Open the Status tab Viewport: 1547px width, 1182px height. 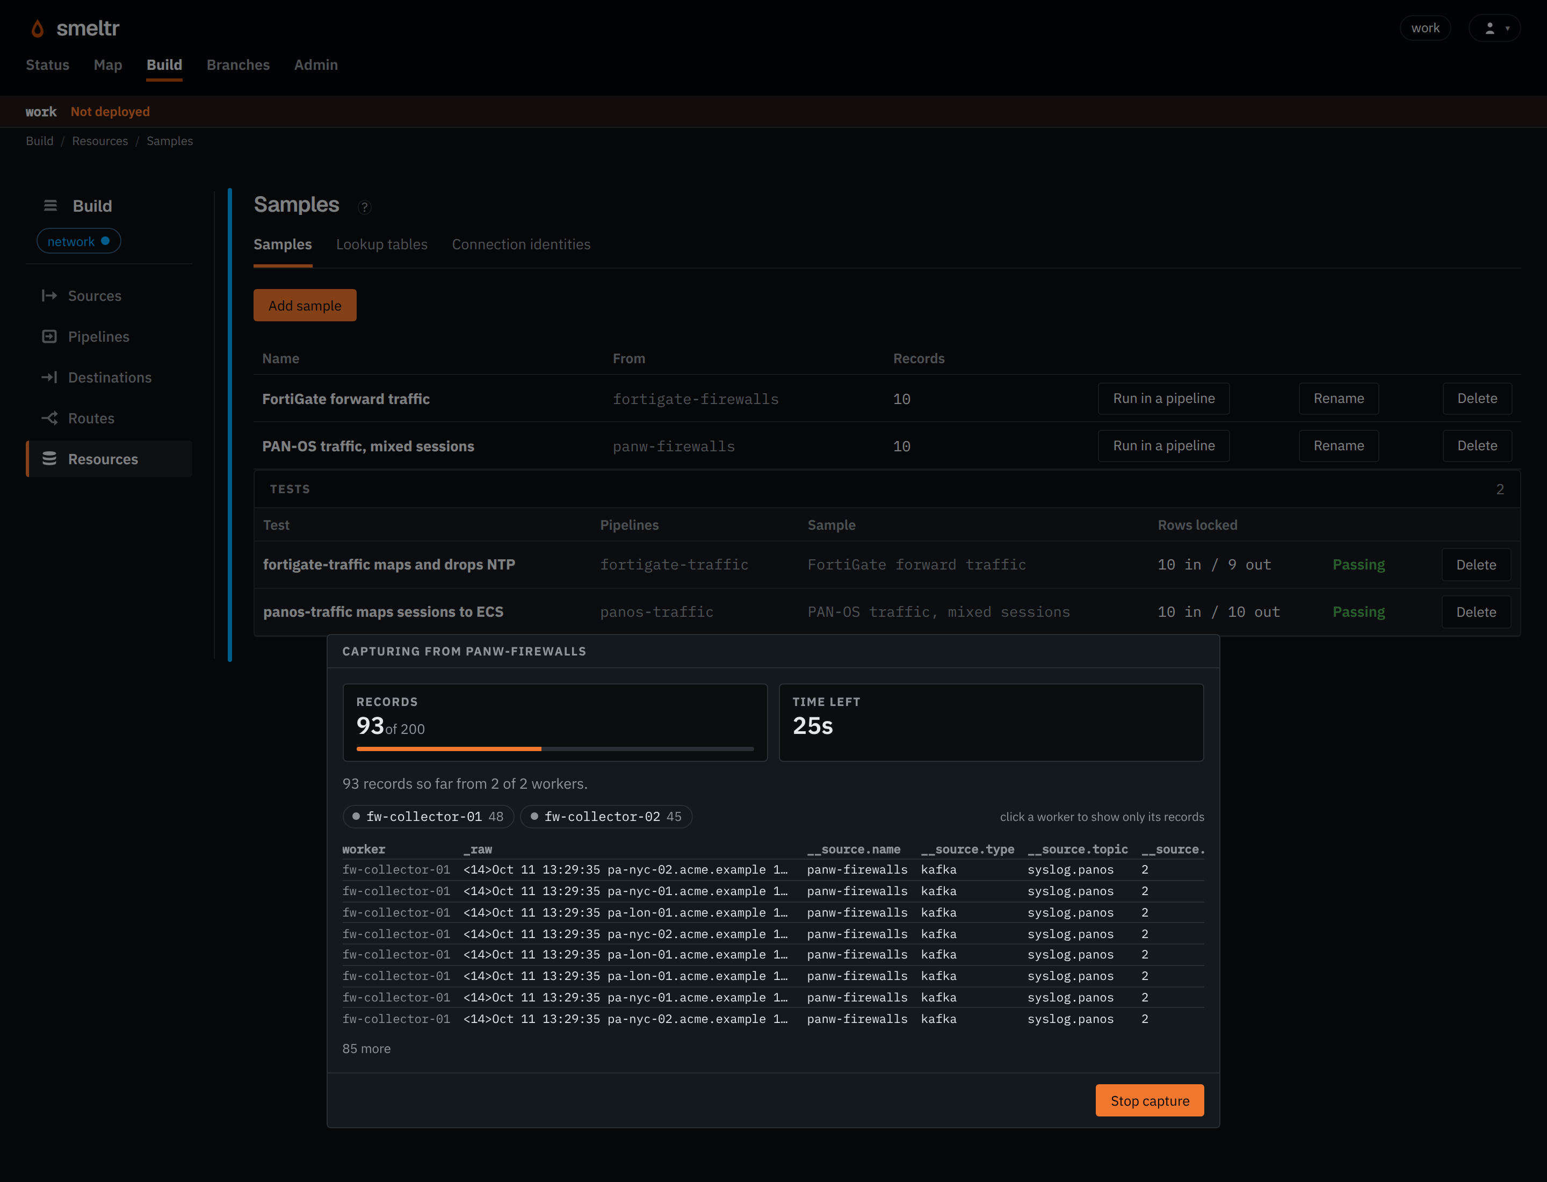point(48,64)
